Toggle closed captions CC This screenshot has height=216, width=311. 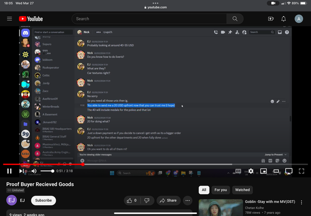coord(238,171)
